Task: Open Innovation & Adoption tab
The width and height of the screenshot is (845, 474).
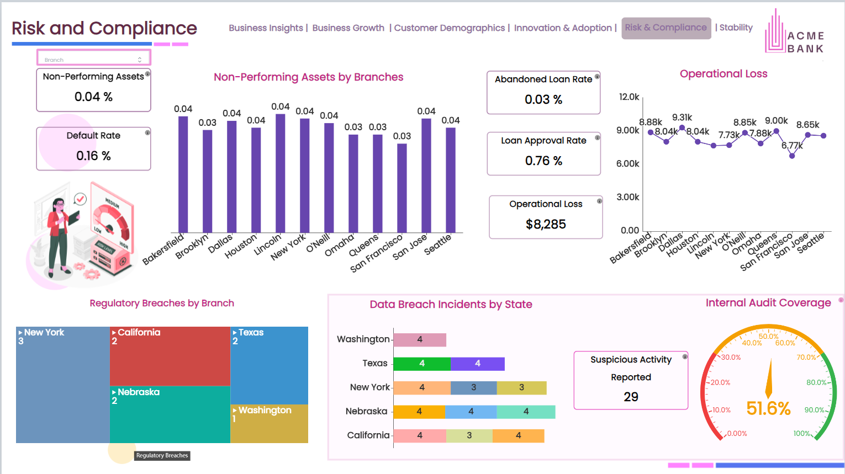Action: (563, 28)
